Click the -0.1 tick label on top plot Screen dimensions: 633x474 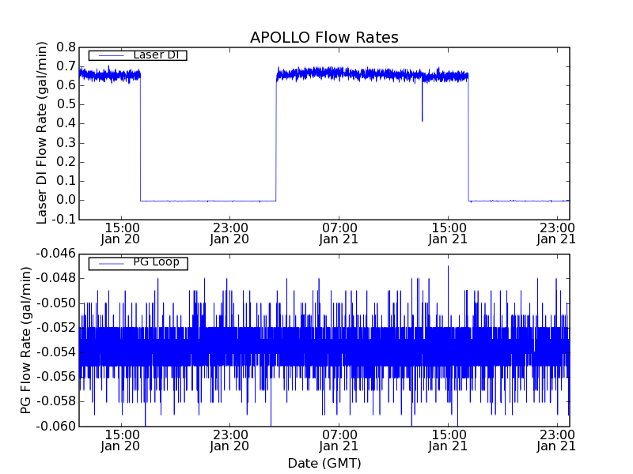pos(63,220)
